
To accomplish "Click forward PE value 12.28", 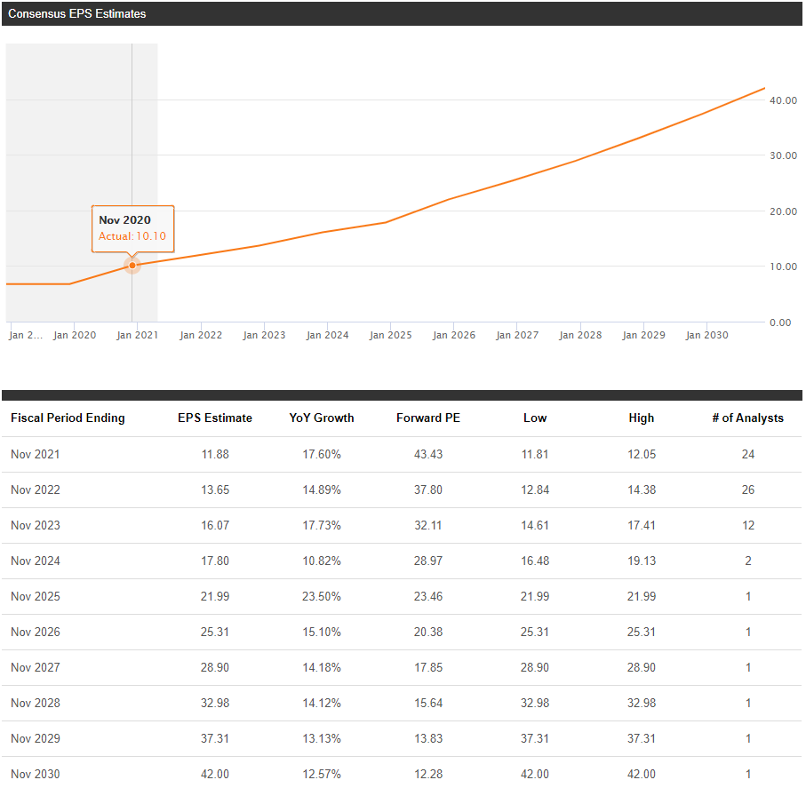I will pyautogui.click(x=428, y=774).
